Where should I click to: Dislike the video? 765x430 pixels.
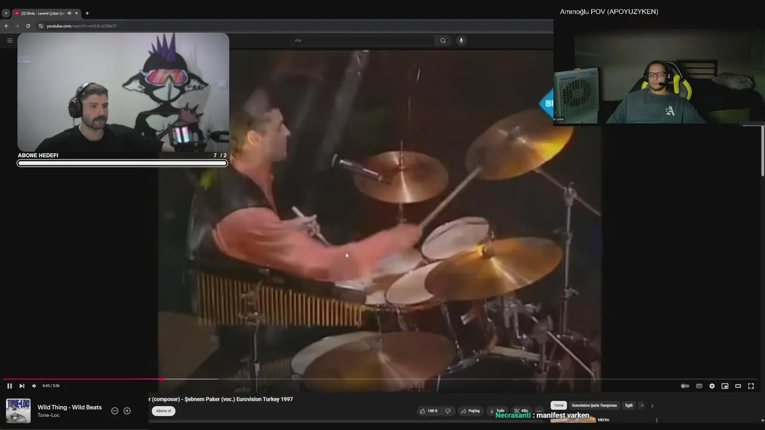coord(448,411)
